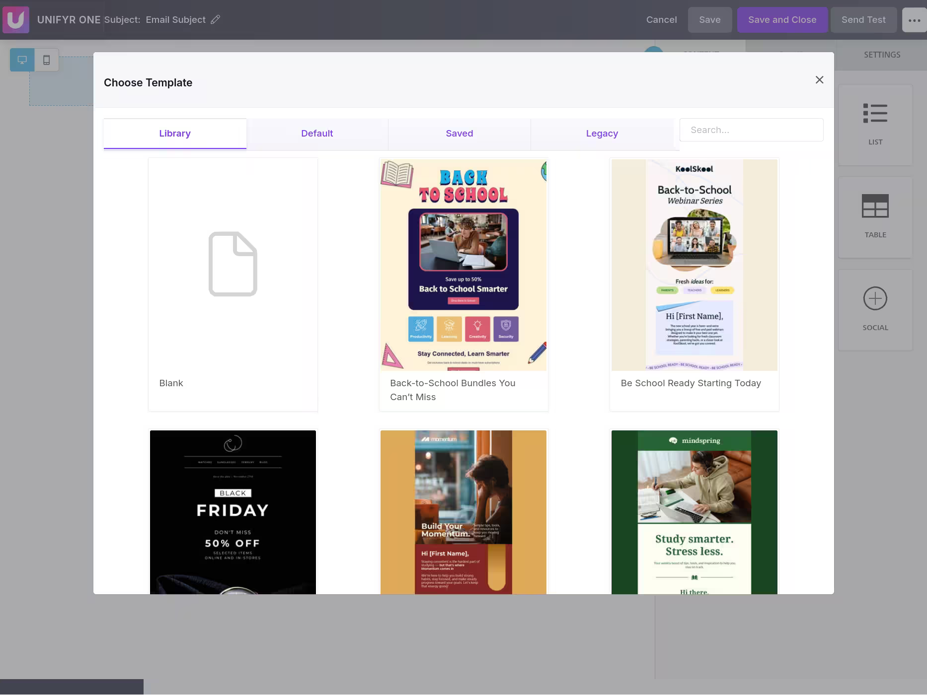Select the Social content block icon
Image resolution: width=927 pixels, height=695 pixels.
coord(875,298)
